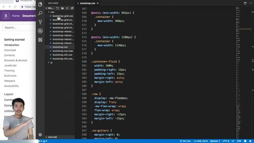Click the .container-fluid selector on line 580
Viewport: 254px width, 143px height.
[104, 62]
